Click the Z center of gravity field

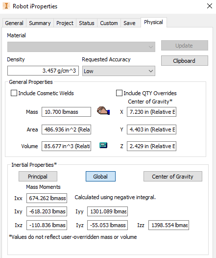tap(151, 146)
